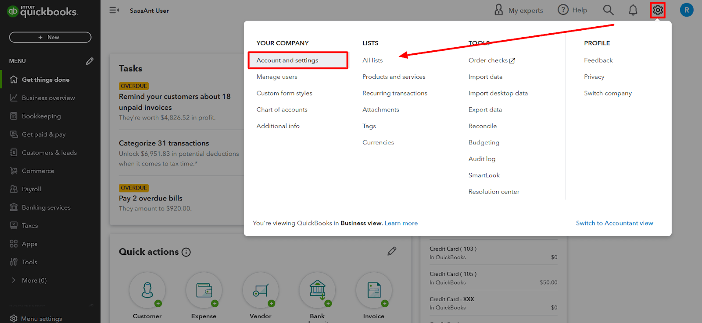Add an Expense quick action icon
702x323 pixels.
pos(204,290)
